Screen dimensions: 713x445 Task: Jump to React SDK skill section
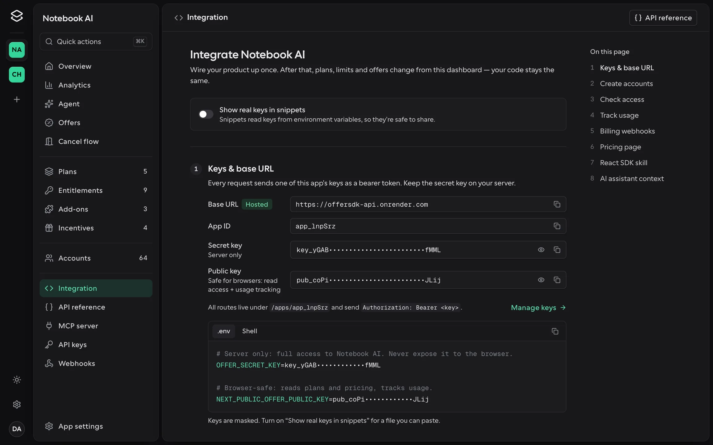624,163
